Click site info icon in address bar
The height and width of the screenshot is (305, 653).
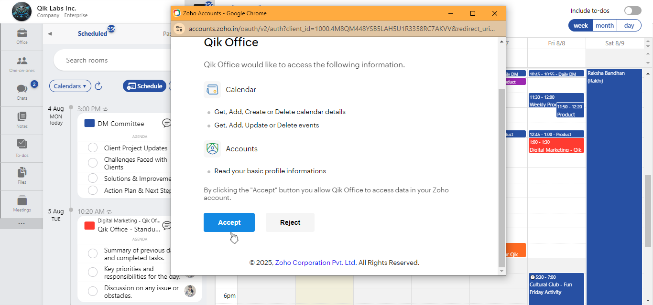[180, 29]
